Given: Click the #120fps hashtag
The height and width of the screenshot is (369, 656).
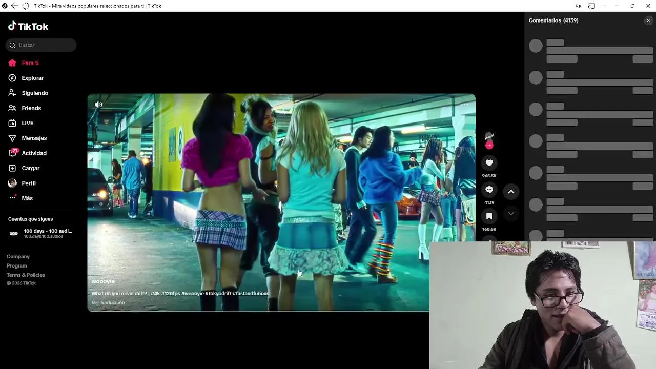Looking at the screenshot, I should click(171, 294).
